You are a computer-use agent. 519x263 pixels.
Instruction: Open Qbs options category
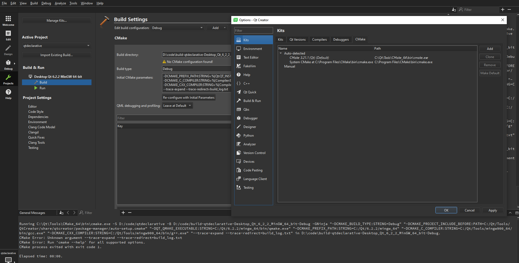click(254, 109)
